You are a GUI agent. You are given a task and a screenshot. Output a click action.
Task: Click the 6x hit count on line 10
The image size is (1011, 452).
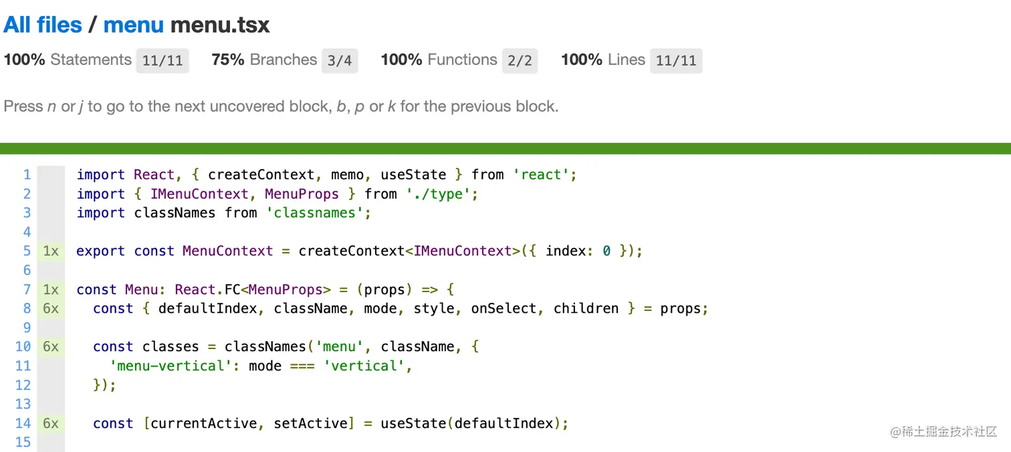[51, 346]
